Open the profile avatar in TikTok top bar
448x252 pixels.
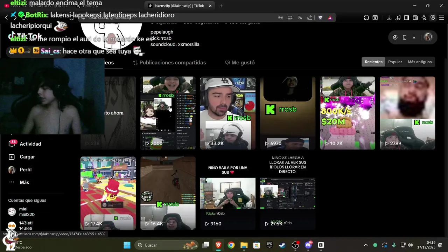point(428,37)
